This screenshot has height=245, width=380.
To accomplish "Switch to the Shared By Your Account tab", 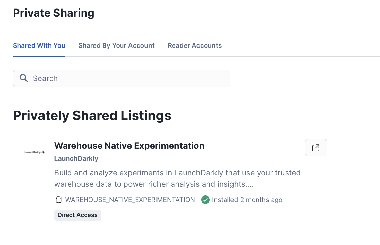I will point(116,45).
